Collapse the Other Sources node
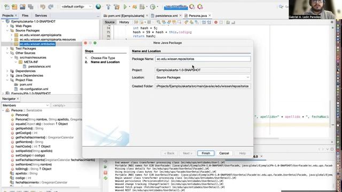This screenshot has height=192, width=342. click(x=7, y=53)
